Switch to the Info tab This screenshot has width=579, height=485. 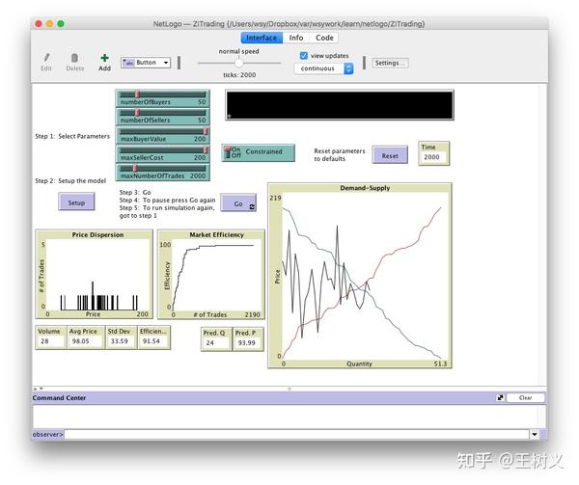click(296, 38)
